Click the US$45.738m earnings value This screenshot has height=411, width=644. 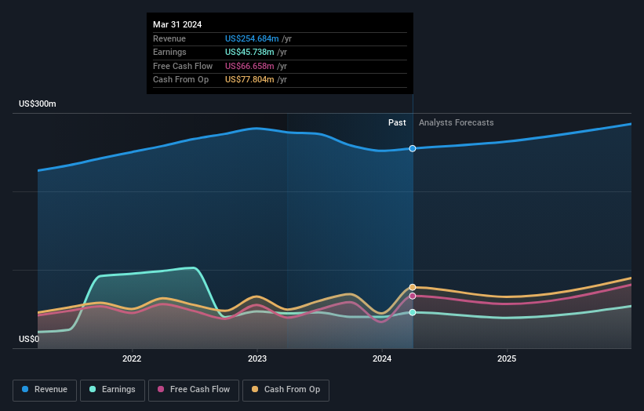249,52
